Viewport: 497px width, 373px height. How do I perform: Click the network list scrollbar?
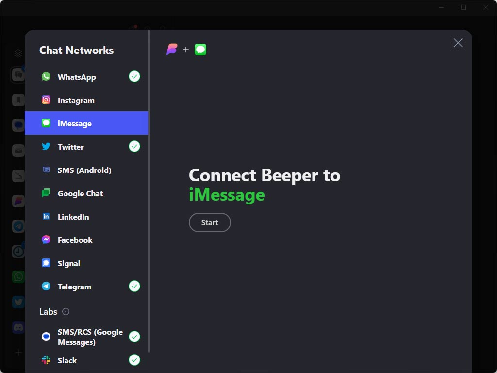coord(149,194)
